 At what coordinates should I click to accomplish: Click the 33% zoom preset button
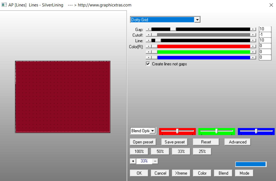[x=181, y=151]
